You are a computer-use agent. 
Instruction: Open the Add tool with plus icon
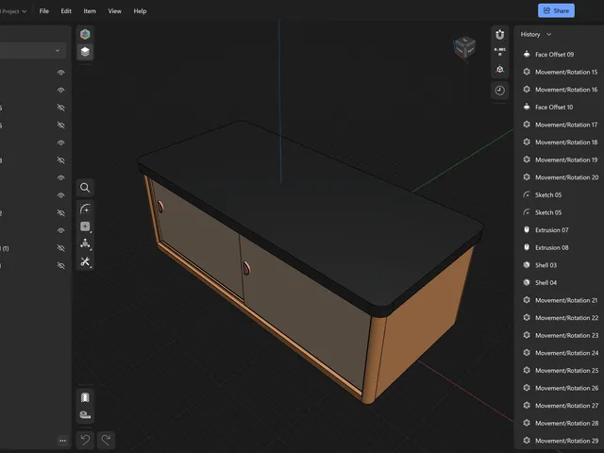tap(85, 226)
